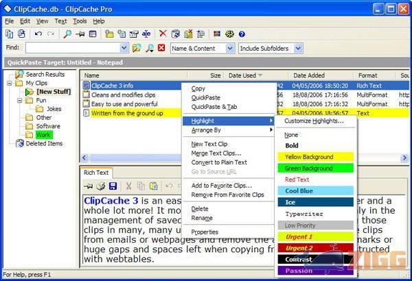Collapse the Fun folder in tree

tap(19, 100)
